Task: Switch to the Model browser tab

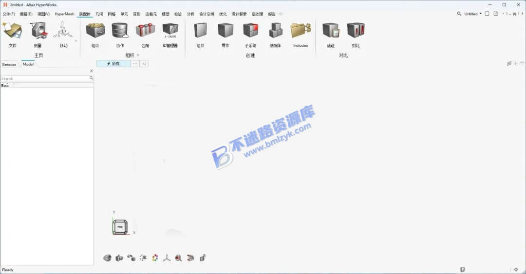Action: 28,64
